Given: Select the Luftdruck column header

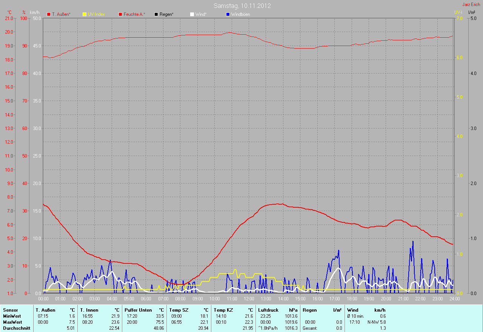Looking at the screenshot, I should 268,310.
